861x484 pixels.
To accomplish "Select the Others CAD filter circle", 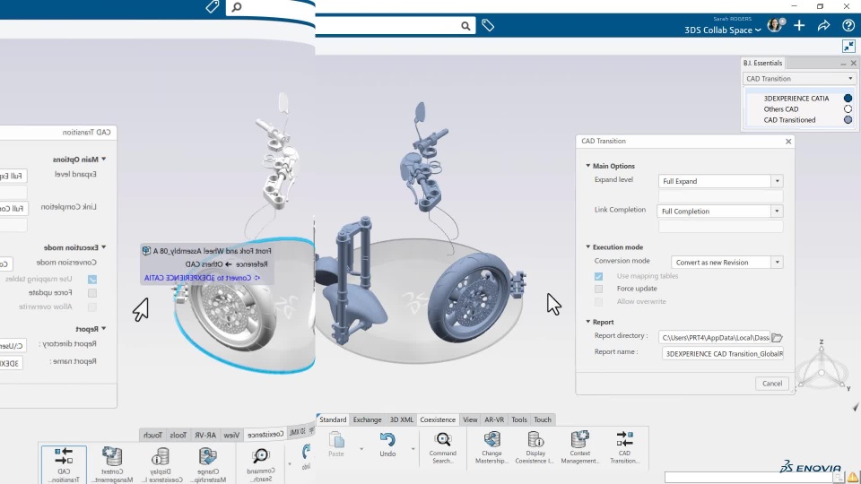I will 848,109.
